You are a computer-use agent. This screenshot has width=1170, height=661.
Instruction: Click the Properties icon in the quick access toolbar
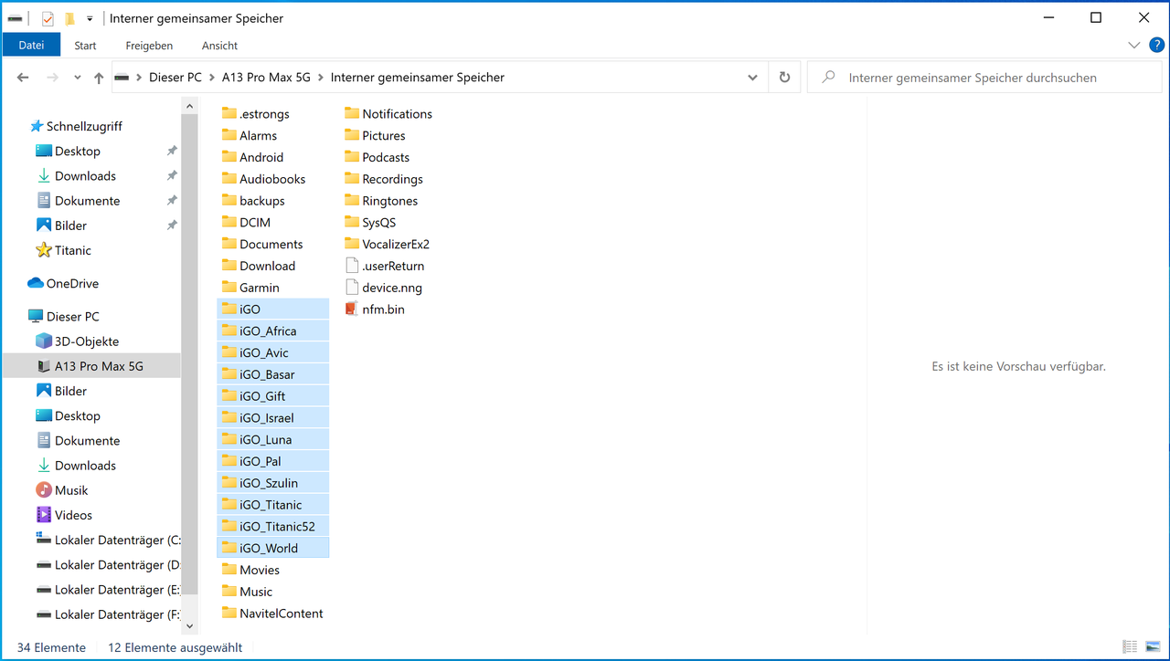(48, 18)
